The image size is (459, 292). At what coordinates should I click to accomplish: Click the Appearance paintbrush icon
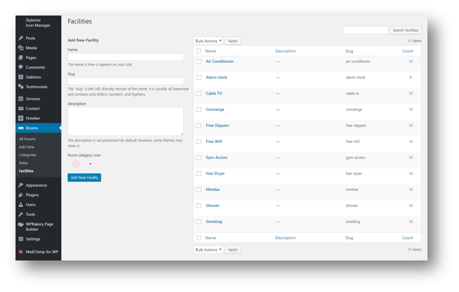point(21,185)
